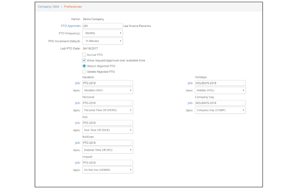The image size is (296, 189).
Task: Select the Return Rejected PTO radio button
Action: coord(84,66)
